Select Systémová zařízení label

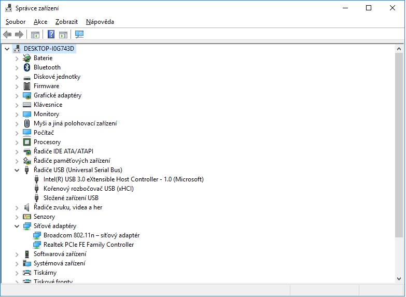tap(59, 263)
